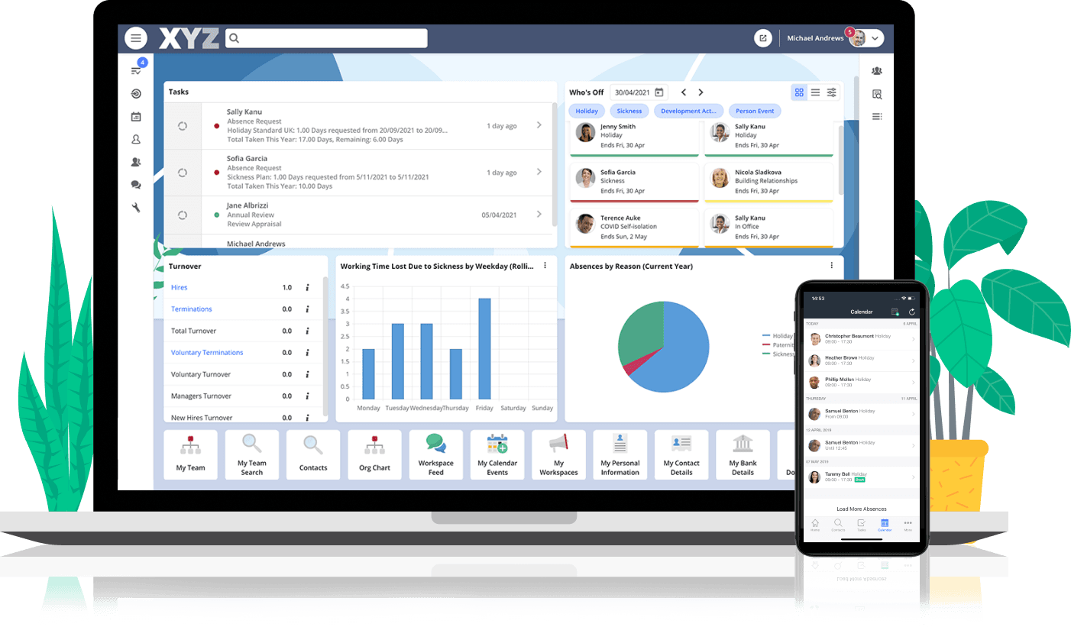Toggle the Person Event filter chip
Screen dimensions: 1071x627
755,111
